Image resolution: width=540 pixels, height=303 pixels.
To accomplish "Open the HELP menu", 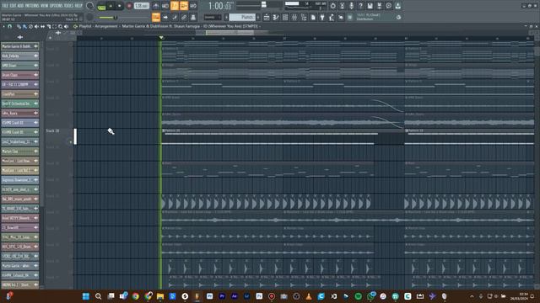I will coord(78,6).
